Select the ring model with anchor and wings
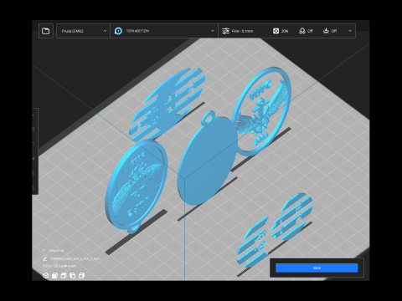 262,111
